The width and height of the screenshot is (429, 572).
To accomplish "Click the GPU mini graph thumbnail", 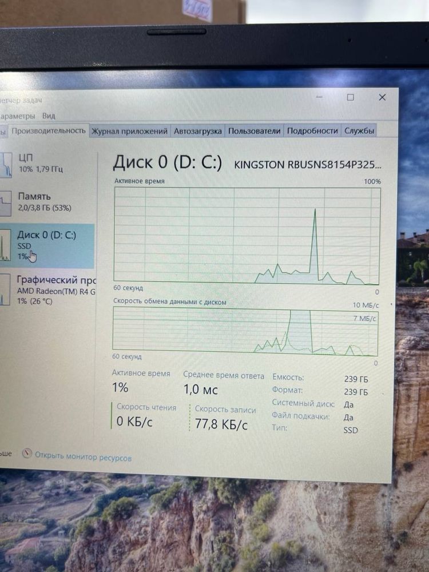I will coord(5,289).
